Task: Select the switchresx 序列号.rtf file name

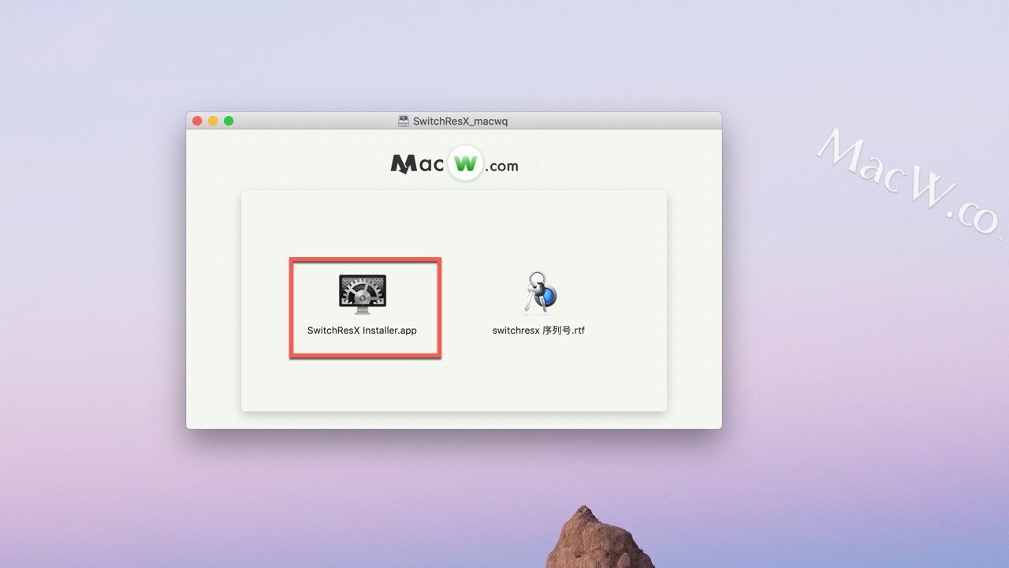Action: 538,331
